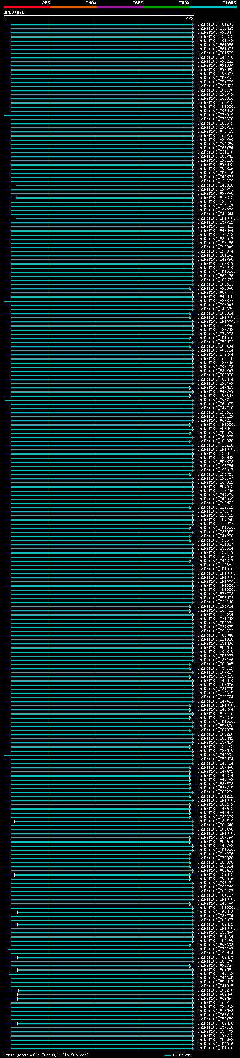Select UniRef100_C6SVX5 in the hit list
This screenshot has height=1058, width=240.
pos(215,102)
